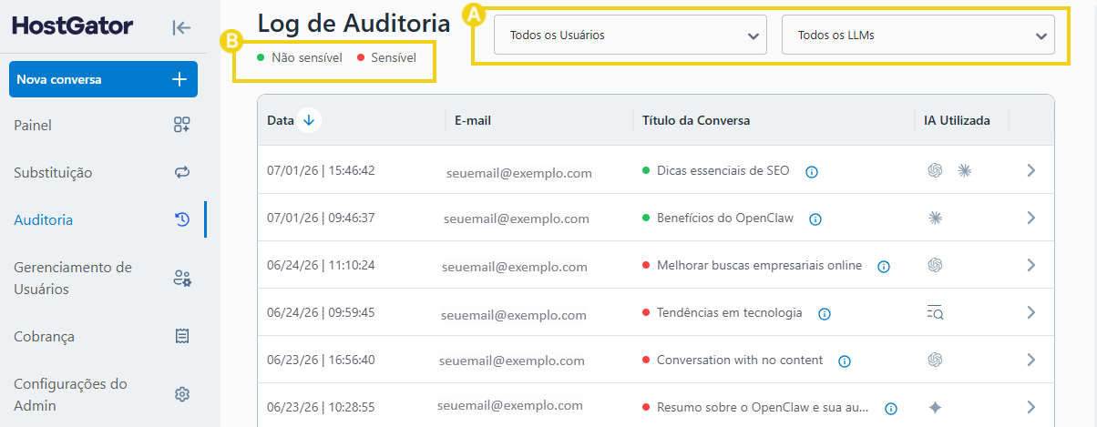The width and height of the screenshot is (1097, 427).
Task: Sort by Data using the arrow icon
Action: (x=309, y=120)
